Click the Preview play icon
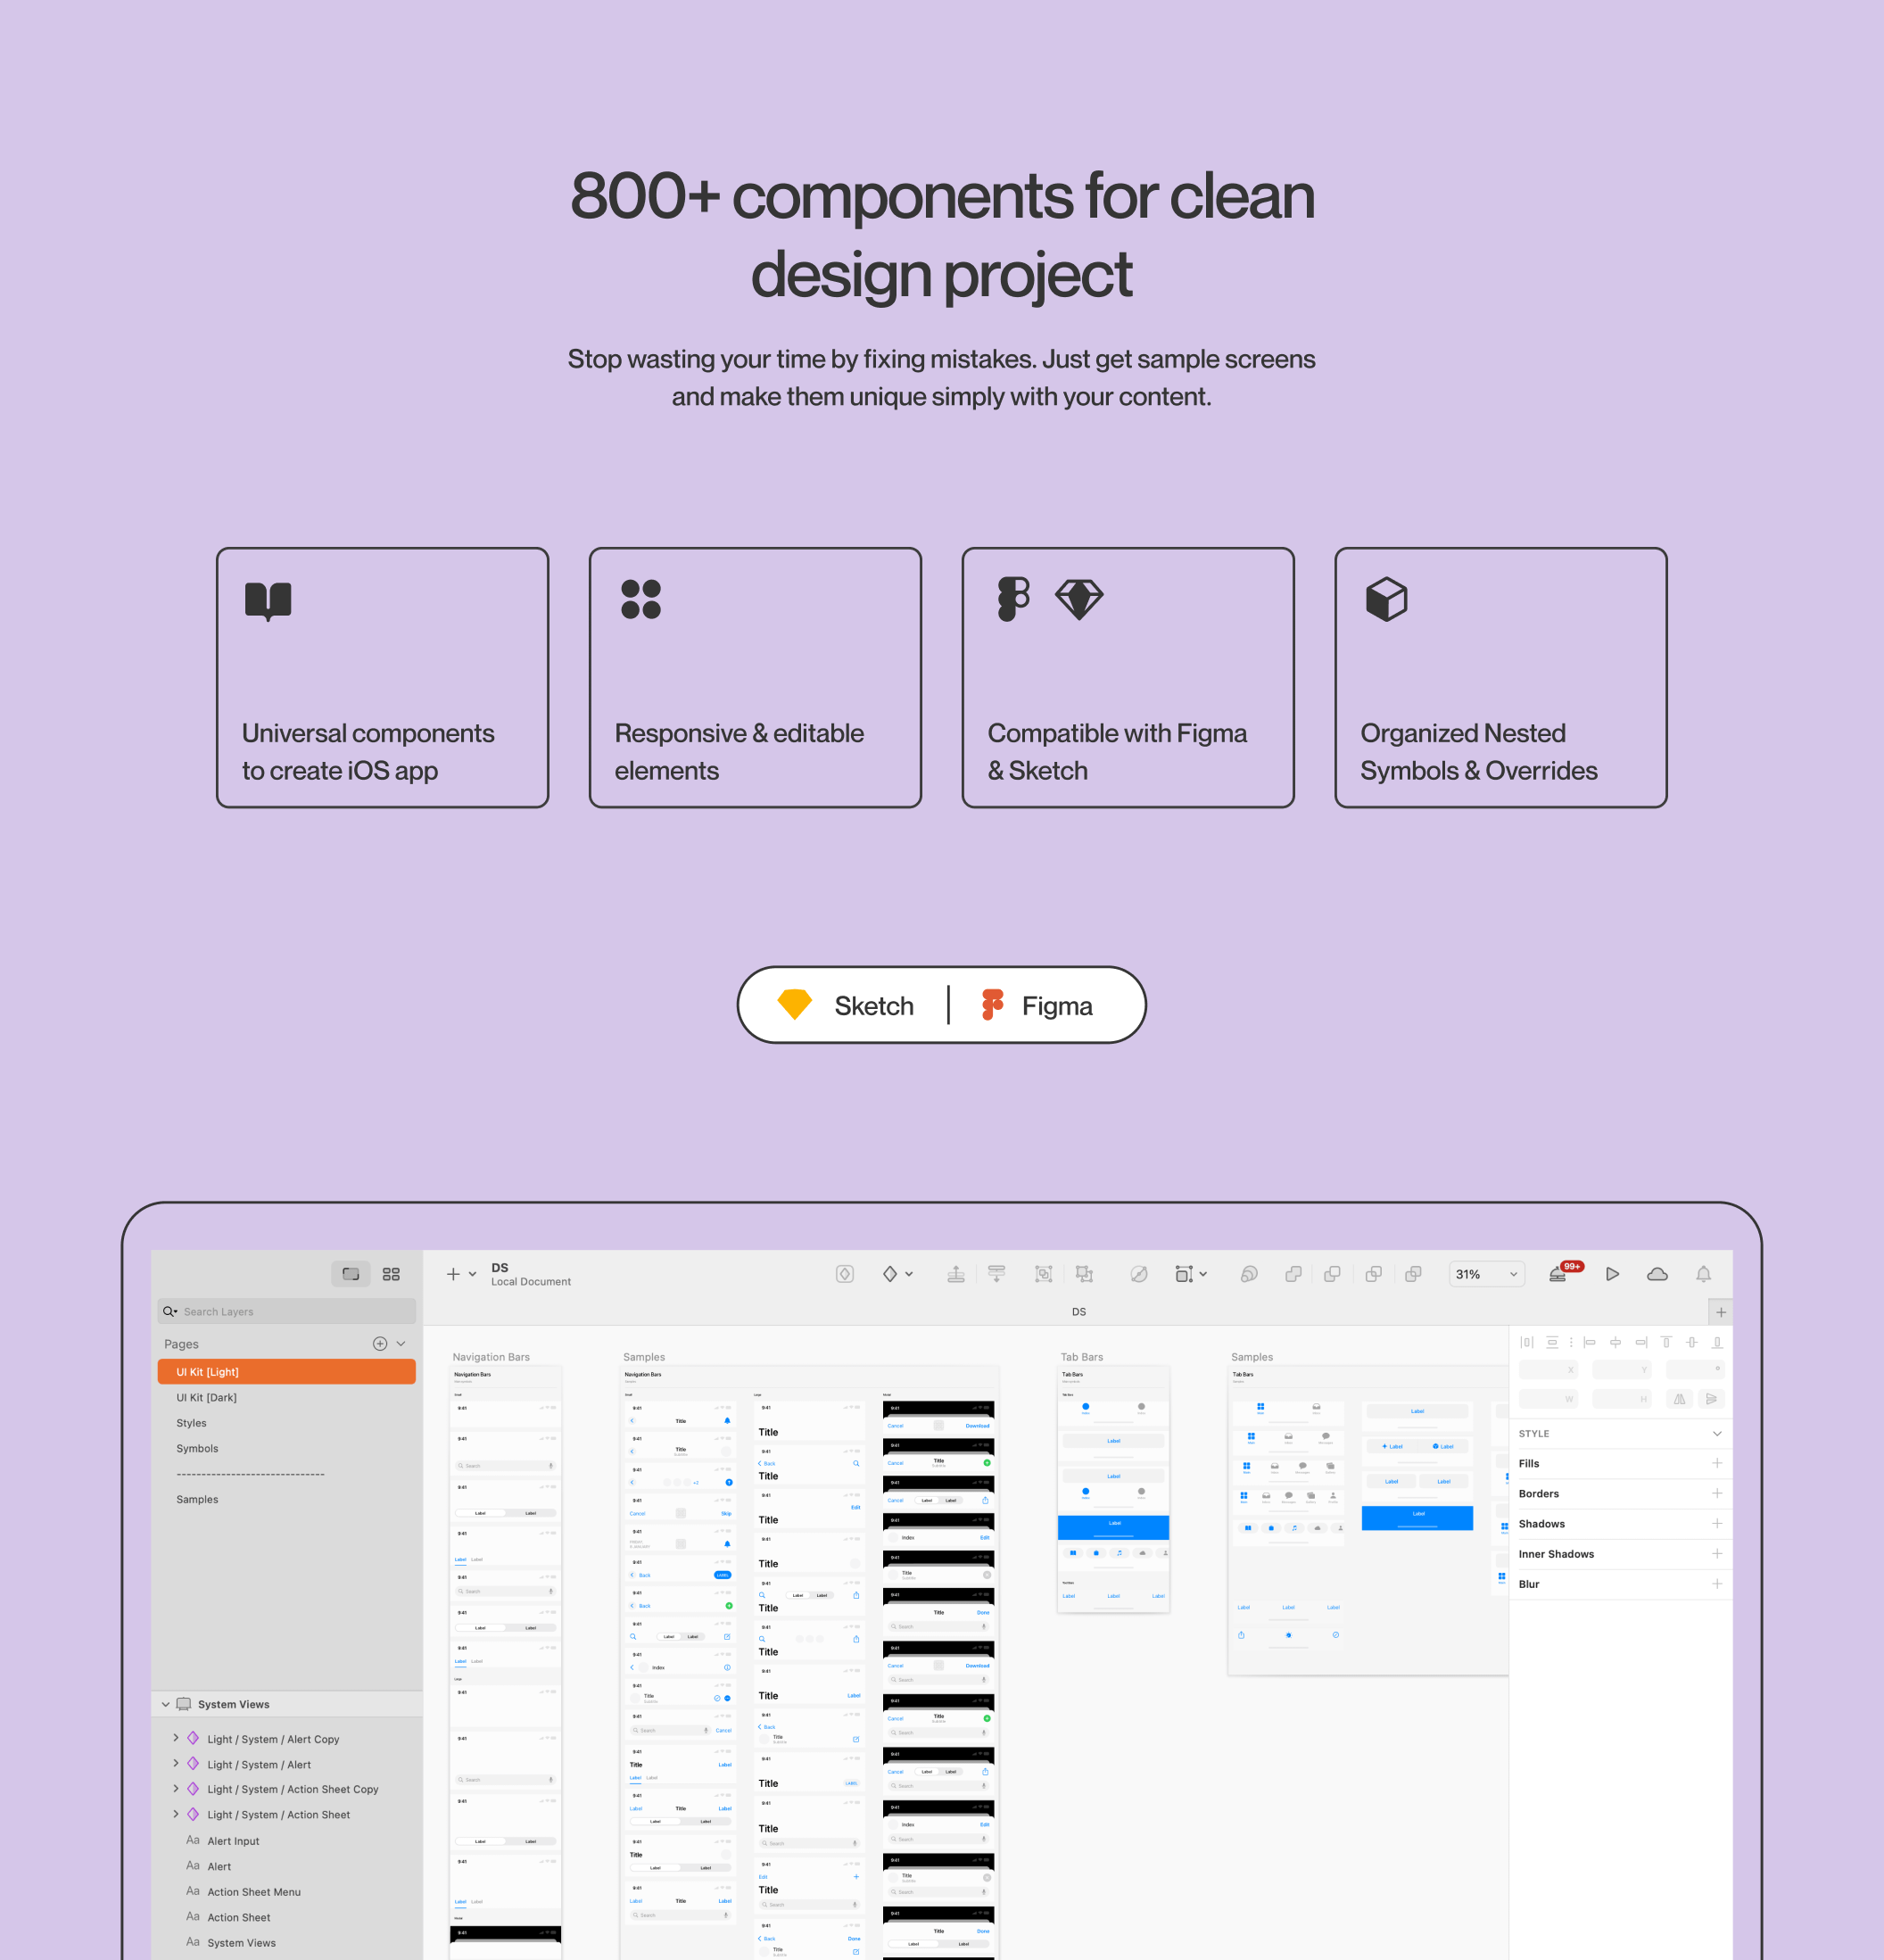The width and height of the screenshot is (1884, 1960). click(1612, 1274)
